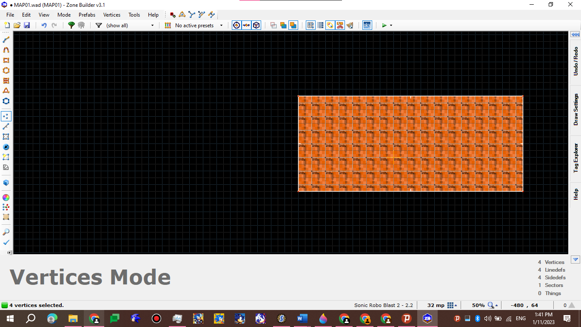Screen dimensions: 581x327
Task: Create a new map with New icon
Action: click(x=7, y=26)
